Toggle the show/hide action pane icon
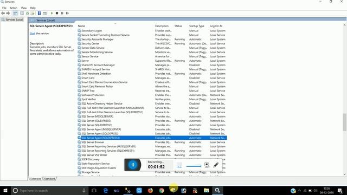Viewport: 347px width, 195px height. 44,13
